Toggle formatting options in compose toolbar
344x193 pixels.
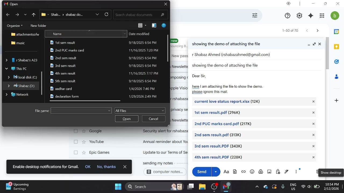(x=226, y=172)
